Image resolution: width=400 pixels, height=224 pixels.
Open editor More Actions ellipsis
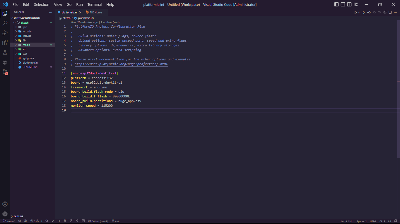point(396,12)
